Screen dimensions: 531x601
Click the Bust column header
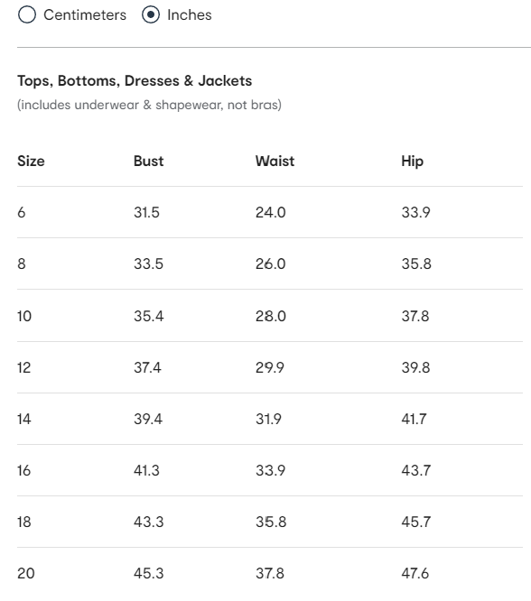pyautogui.click(x=148, y=161)
